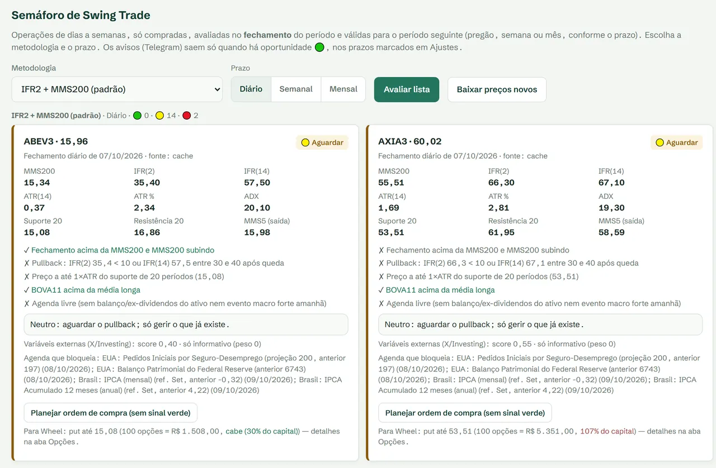
Task: Click AXIA3's MMS5 (saída) value 58,59
Action: point(611,232)
